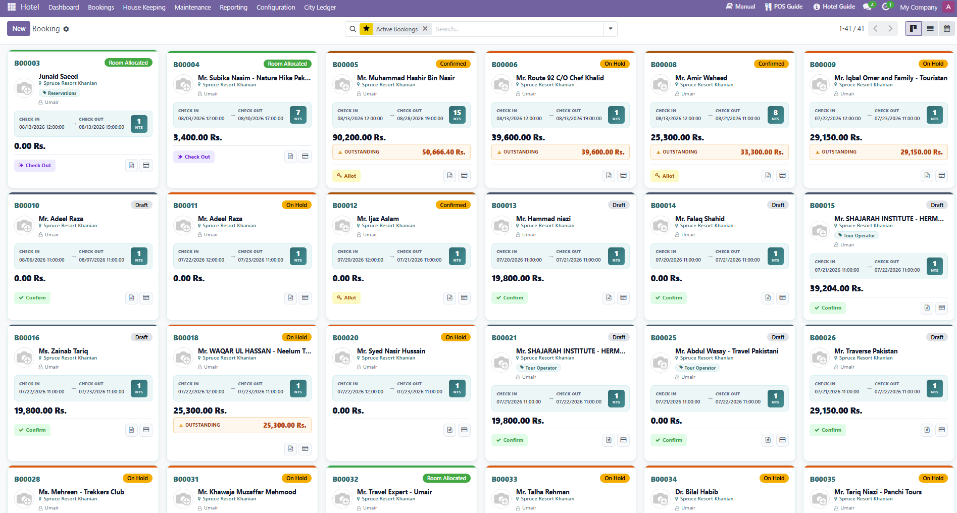This screenshot has height=513, width=957.
Task: Open payment card icon on booking B00004
Action: click(x=305, y=157)
